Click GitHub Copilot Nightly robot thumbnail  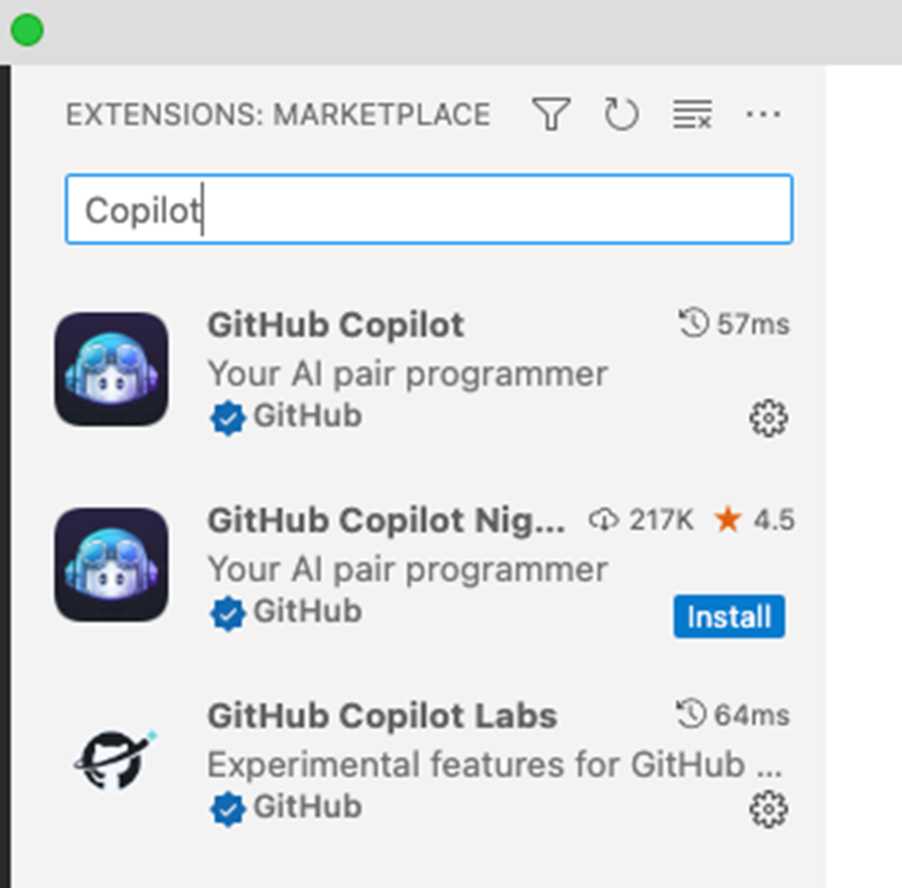pyautogui.click(x=112, y=565)
